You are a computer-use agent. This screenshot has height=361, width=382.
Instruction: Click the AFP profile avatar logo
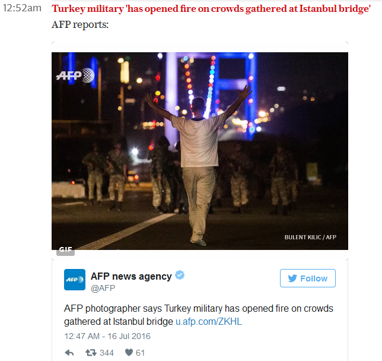(75, 280)
